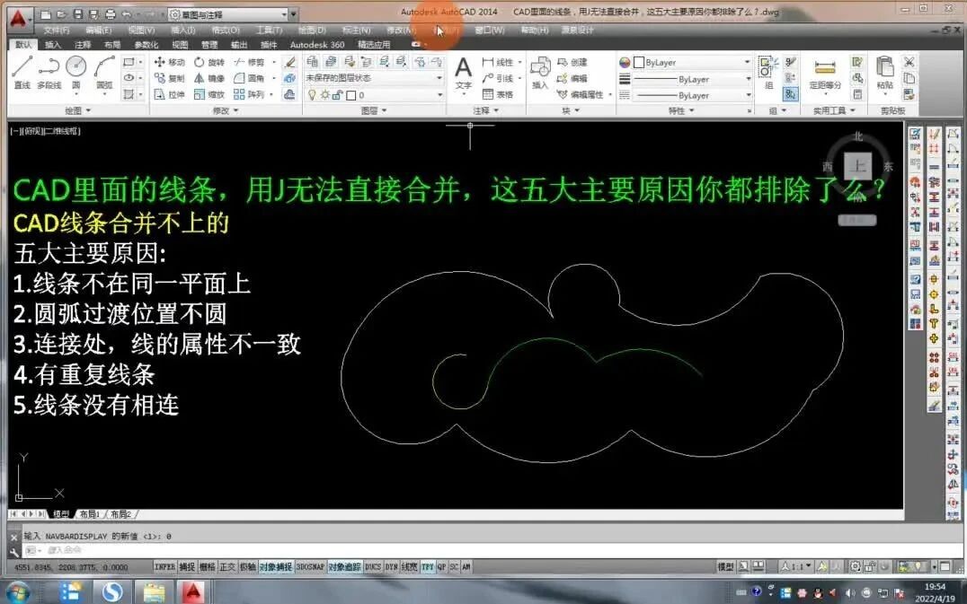
Task: Click the 拉伸 (Stretch) tool
Action: [170, 94]
